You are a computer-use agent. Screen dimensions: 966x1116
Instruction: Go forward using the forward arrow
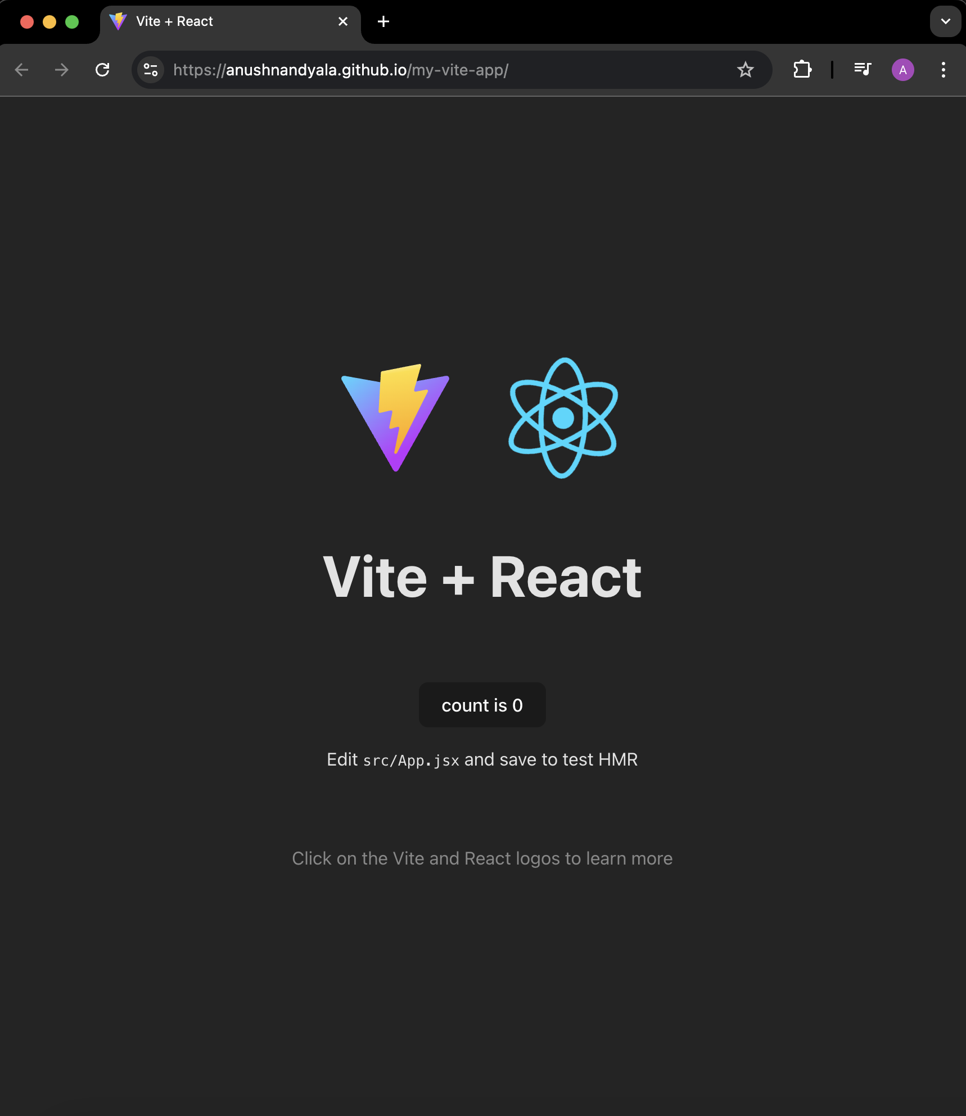click(x=62, y=70)
